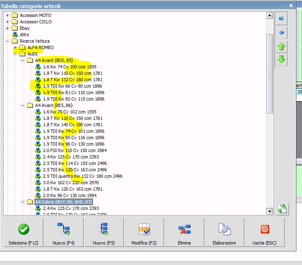Click the blue left arrow icon
The width and height of the screenshot is (302, 265).
click(281, 33)
